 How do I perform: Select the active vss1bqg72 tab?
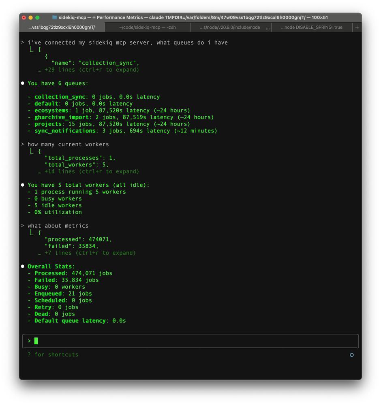[x=61, y=27]
